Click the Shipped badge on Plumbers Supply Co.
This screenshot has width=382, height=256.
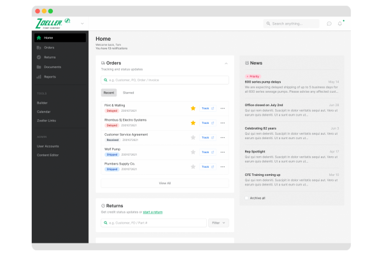click(x=112, y=169)
